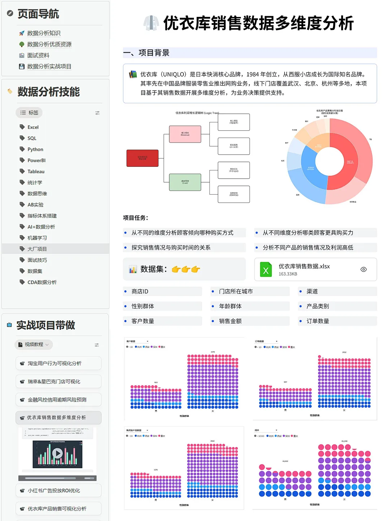Click the sunburst product category chart
This screenshot has width=390, height=521.
point(330,161)
